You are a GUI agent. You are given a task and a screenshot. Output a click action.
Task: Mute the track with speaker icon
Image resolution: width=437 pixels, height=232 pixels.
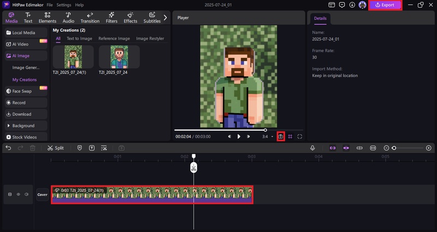[x=26, y=194]
